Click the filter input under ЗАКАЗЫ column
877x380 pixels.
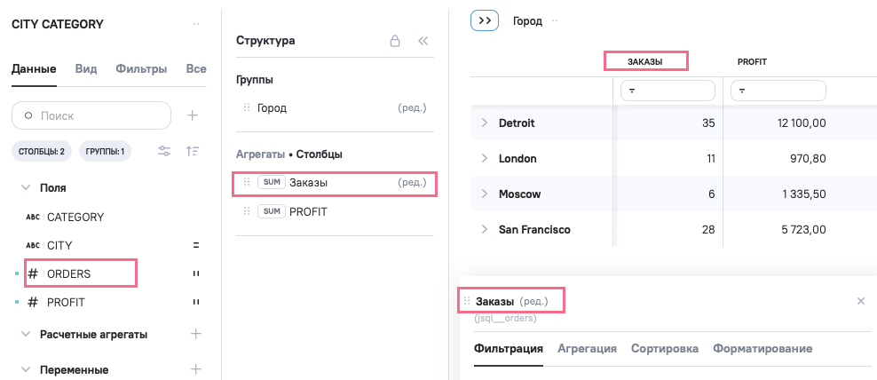(669, 91)
